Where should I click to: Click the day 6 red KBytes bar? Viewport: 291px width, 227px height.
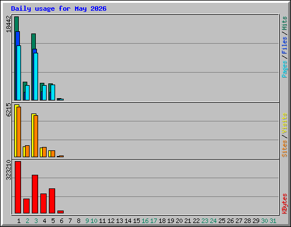coord(60,212)
